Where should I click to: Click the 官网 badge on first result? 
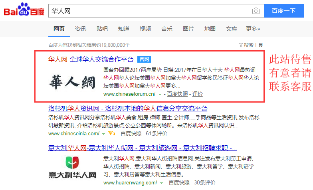(144, 59)
